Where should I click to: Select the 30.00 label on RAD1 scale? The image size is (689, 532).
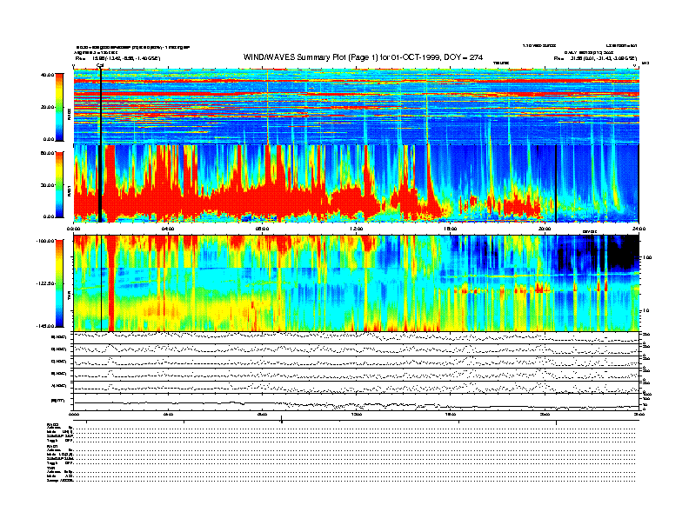point(47,185)
